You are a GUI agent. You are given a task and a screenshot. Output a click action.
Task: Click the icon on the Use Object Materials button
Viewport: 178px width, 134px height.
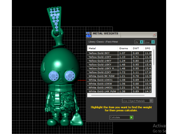(x=151, y=101)
